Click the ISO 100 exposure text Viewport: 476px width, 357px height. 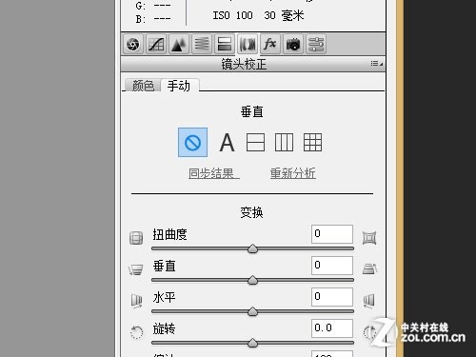(x=232, y=15)
